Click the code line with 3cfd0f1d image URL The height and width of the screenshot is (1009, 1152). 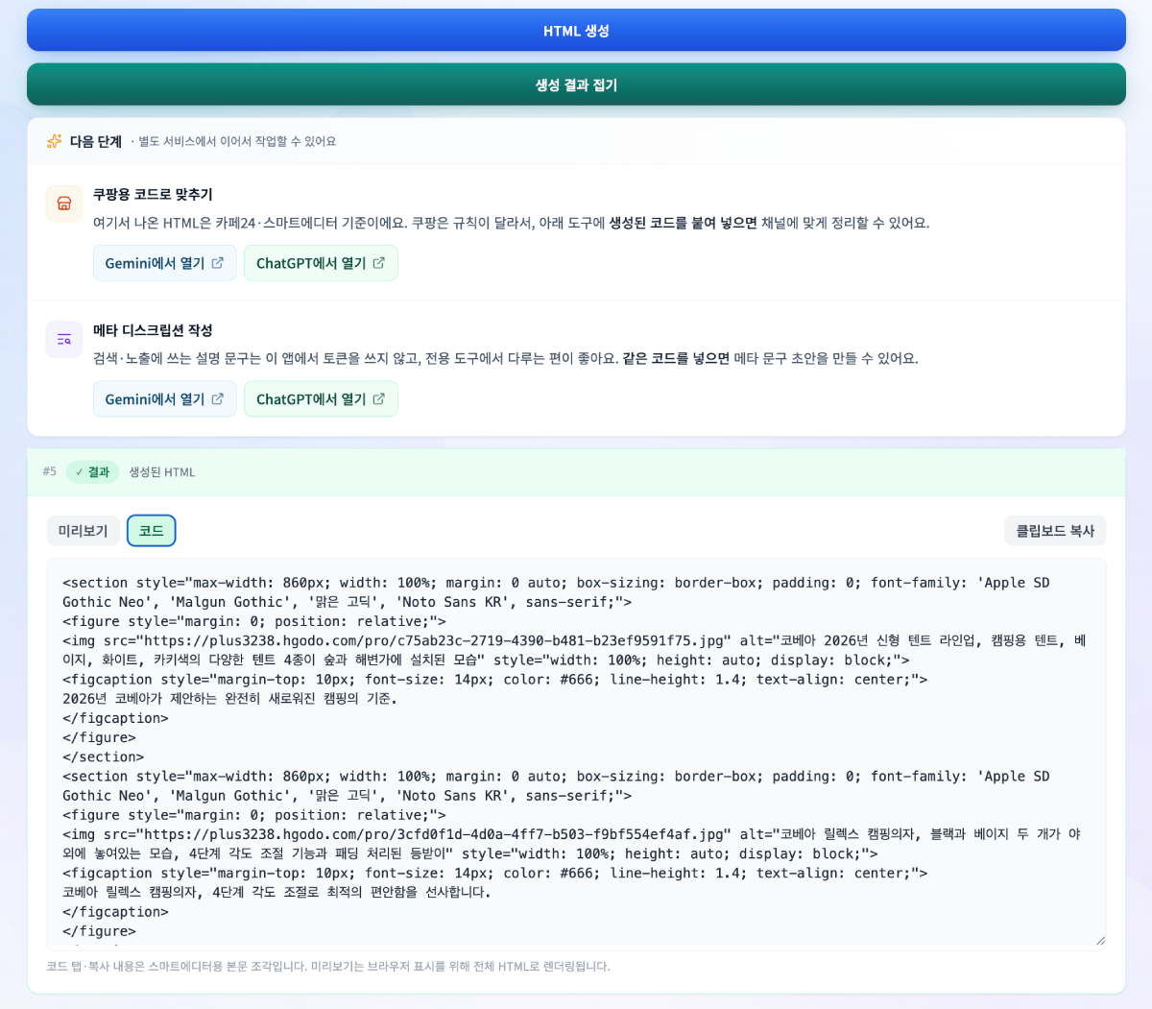coord(572,834)
